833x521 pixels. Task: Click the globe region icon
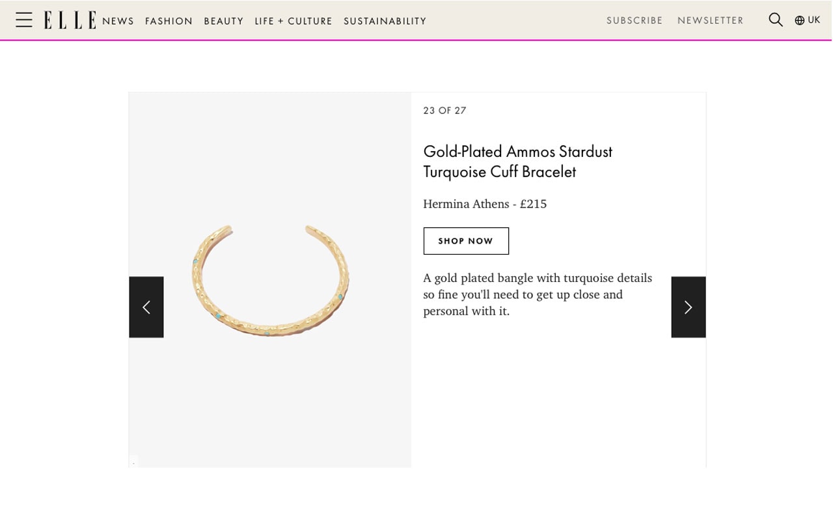click(800, 20)
